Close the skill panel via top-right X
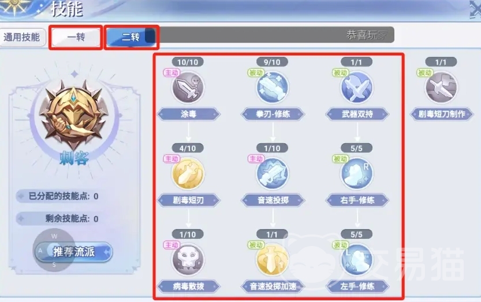Image resolution: width=481 pixels, height=302 pixels. [x=475, y=9]
